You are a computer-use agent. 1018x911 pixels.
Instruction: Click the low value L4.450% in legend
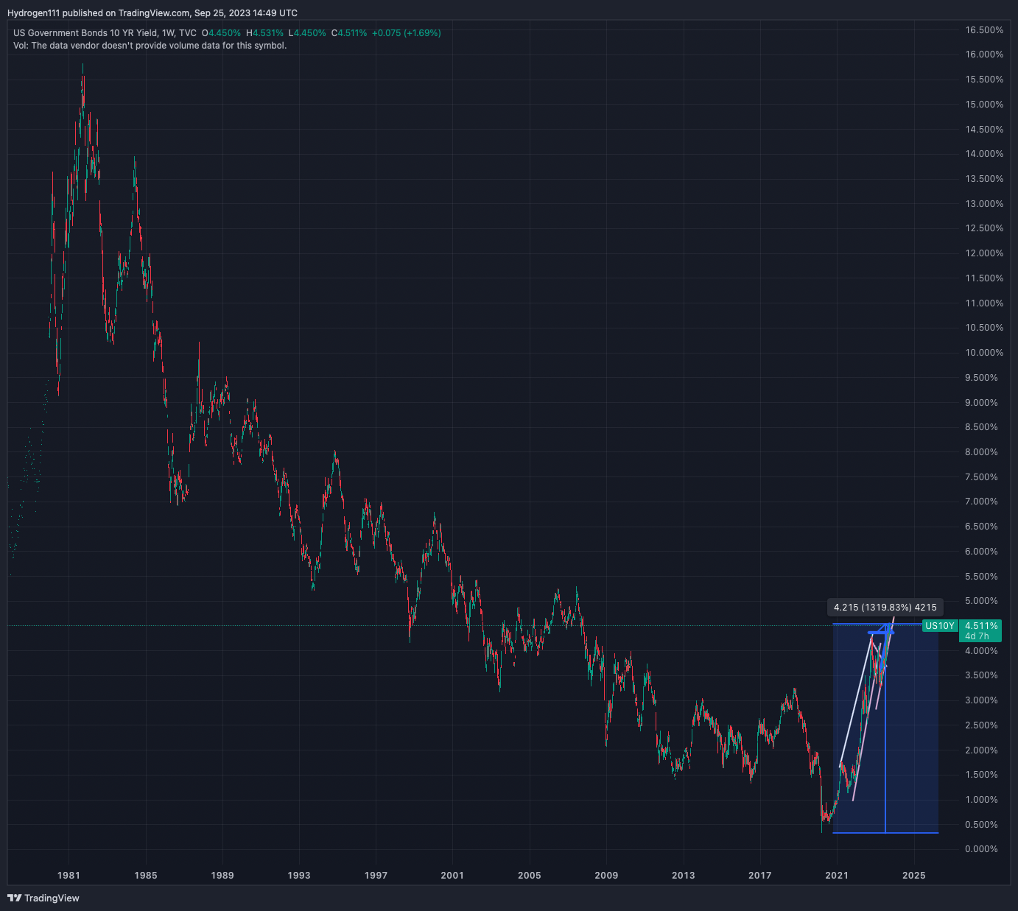pos(307,33)
